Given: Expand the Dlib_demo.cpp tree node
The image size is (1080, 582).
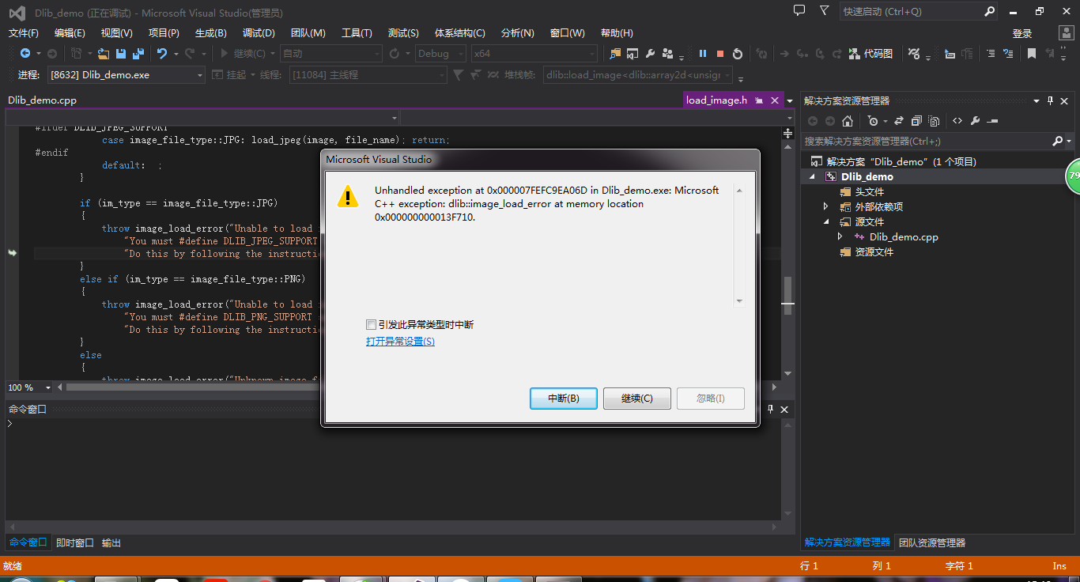Looking at the screenshot, I should tap(840, 237).
